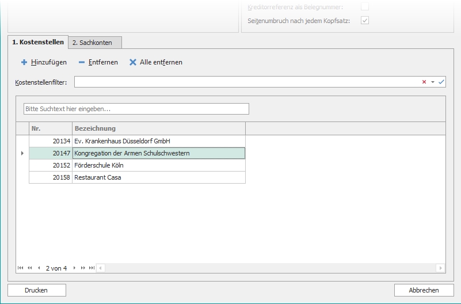Toggle Seitenumbruch nach jedem Kopfsatz checkbox
The image size is (461, 304).
(x=364, y=20)
